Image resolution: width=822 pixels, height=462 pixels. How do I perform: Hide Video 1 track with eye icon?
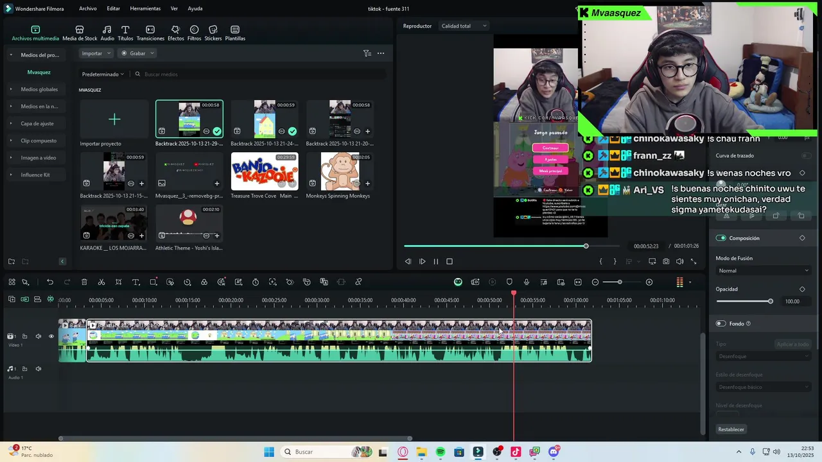[x=51, y=336]
